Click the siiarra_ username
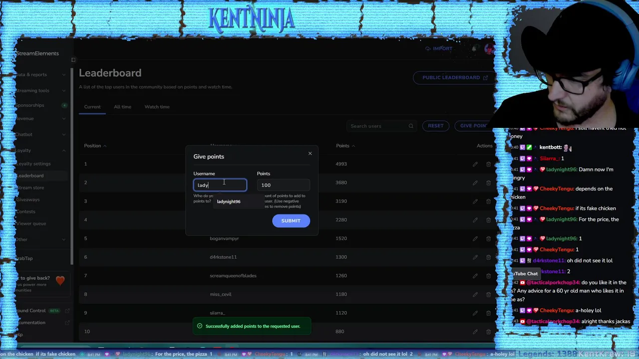Viewport: 639px width, 359px height. [x=217, y=313]
